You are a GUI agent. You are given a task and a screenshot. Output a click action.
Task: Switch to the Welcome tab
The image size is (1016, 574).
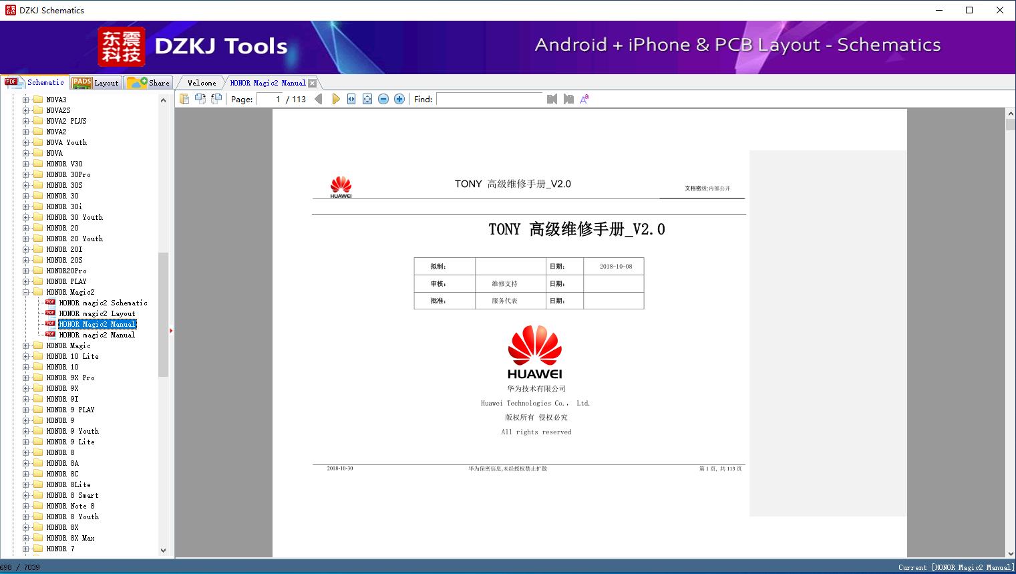[202, 83]
